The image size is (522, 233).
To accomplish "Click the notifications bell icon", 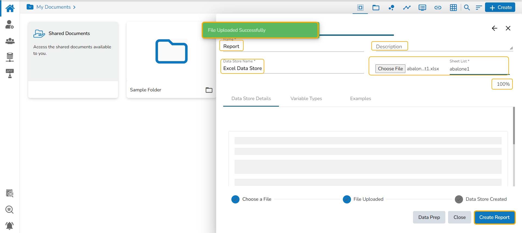I will (x=10, y=225).
